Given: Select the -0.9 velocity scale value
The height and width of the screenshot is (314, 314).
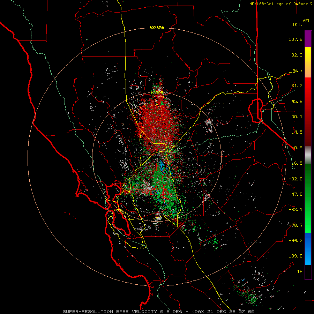Looking at the screenshot, I should coord(297,148).
